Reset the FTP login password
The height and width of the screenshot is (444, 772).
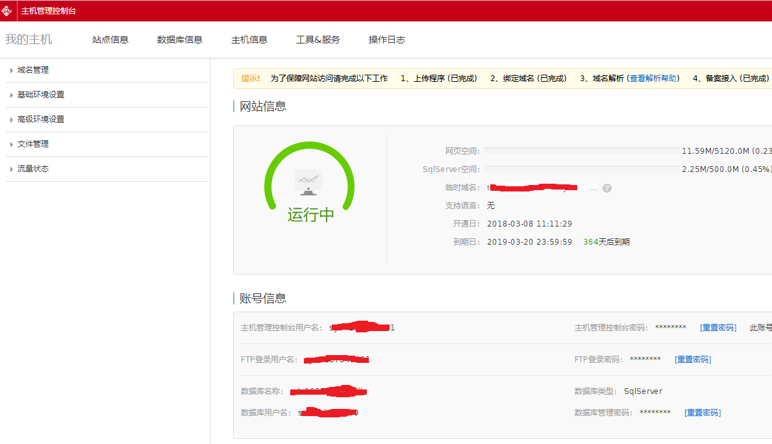coord(693,360)
